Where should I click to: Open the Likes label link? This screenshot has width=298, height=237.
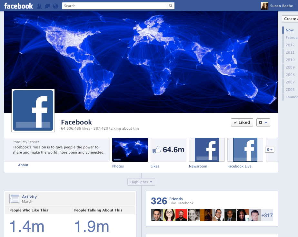pos(155,166)
